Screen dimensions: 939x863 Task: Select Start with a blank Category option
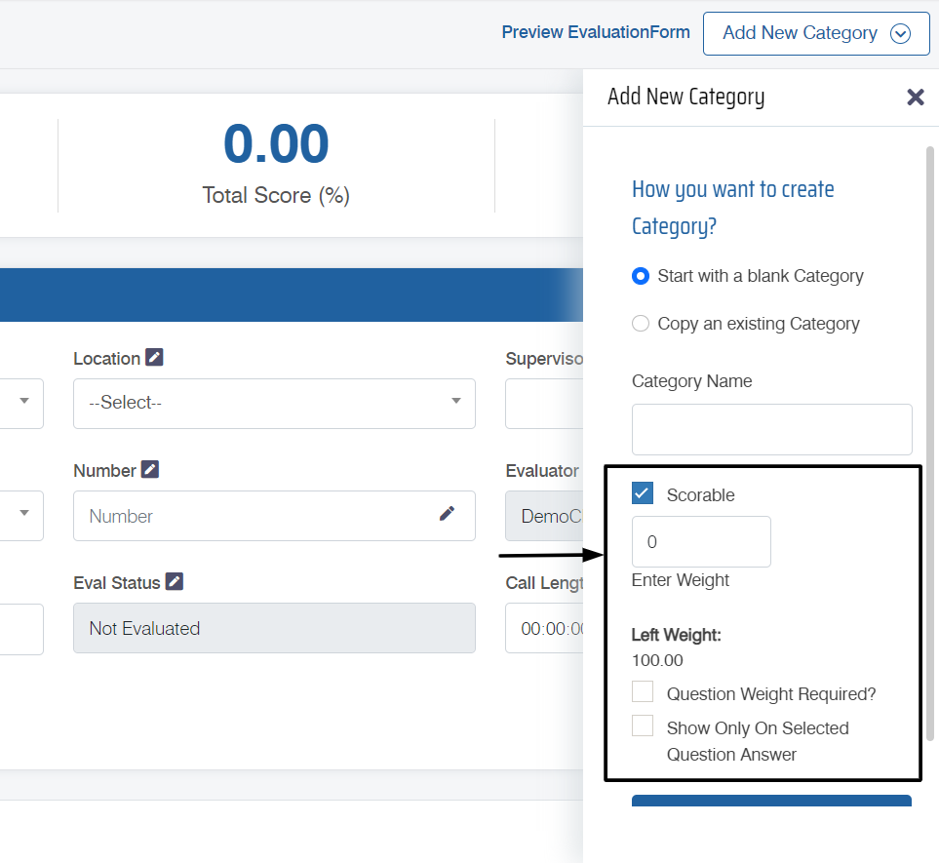click(641, 276)
